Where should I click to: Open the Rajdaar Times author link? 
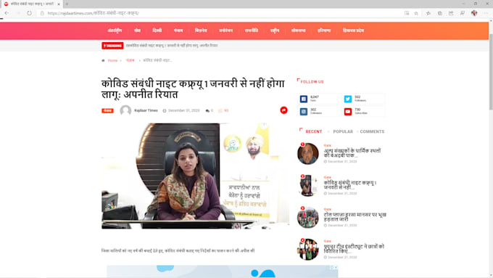pos(146,110)
